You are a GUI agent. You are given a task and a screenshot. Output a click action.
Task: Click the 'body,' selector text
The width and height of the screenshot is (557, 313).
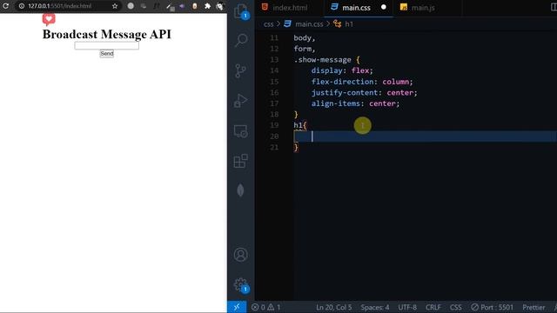tap(304, 38)
